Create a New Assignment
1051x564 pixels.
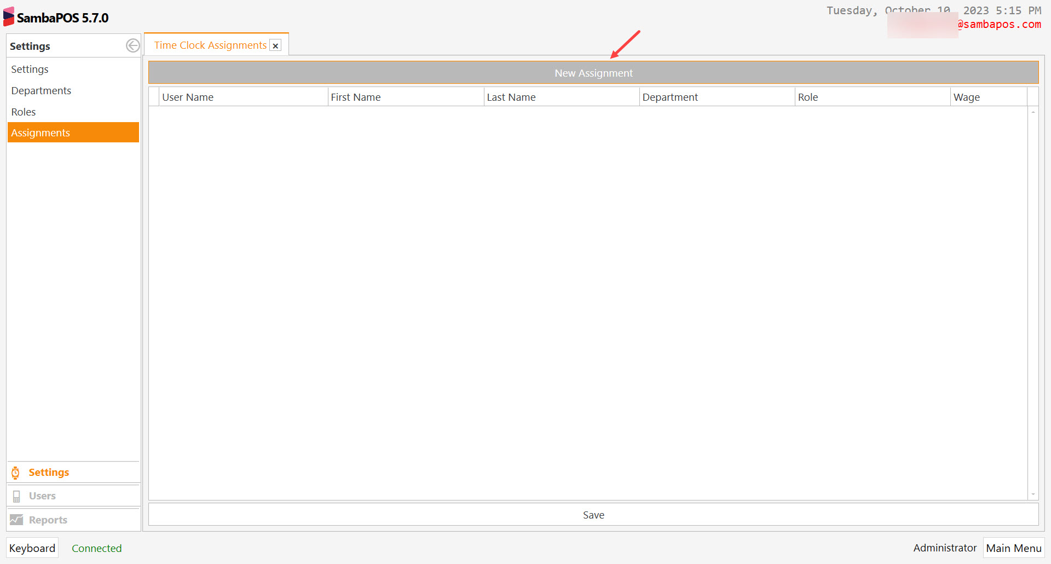click(x=593, y=73)
